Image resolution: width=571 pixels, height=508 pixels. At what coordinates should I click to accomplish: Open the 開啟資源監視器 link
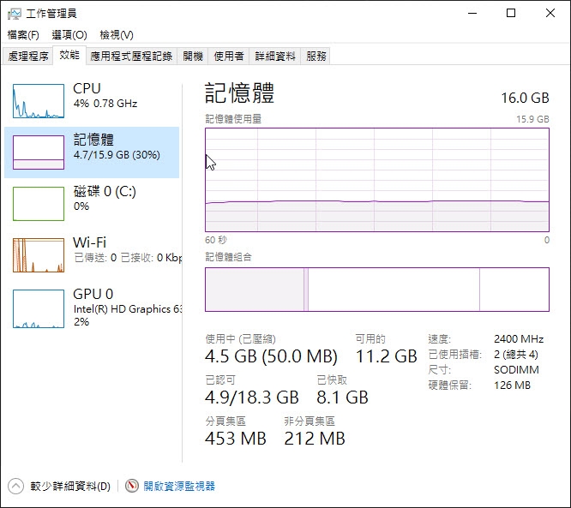pos(179,486)
